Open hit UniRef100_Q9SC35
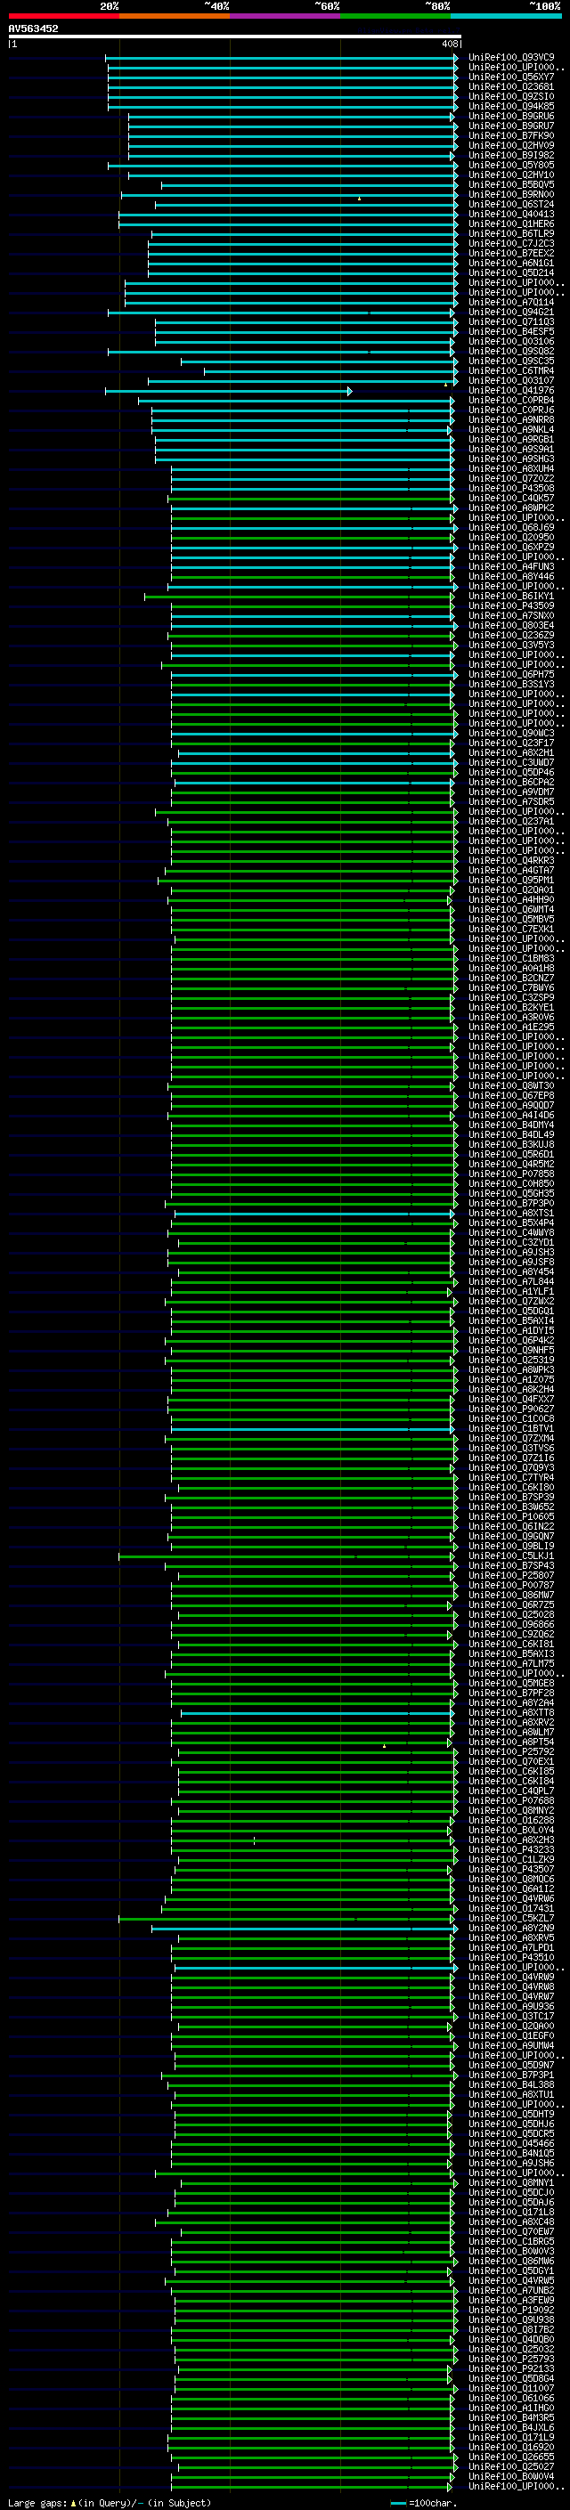 click(511, 361)
